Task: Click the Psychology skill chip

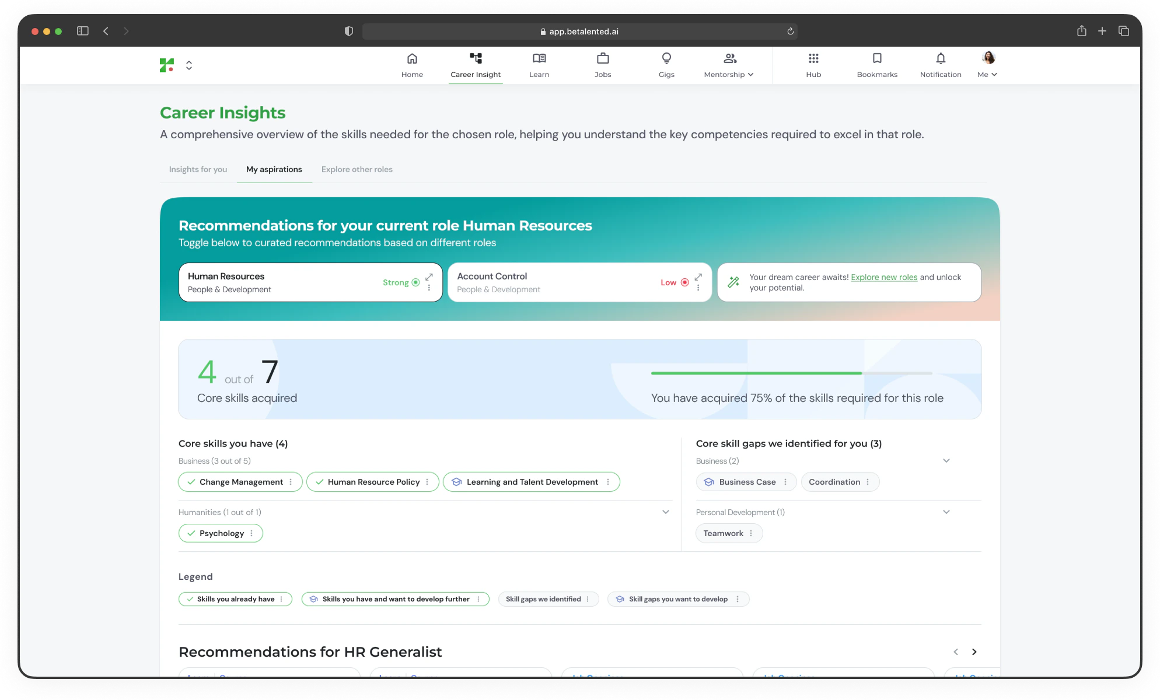Action: coord(221,533)
